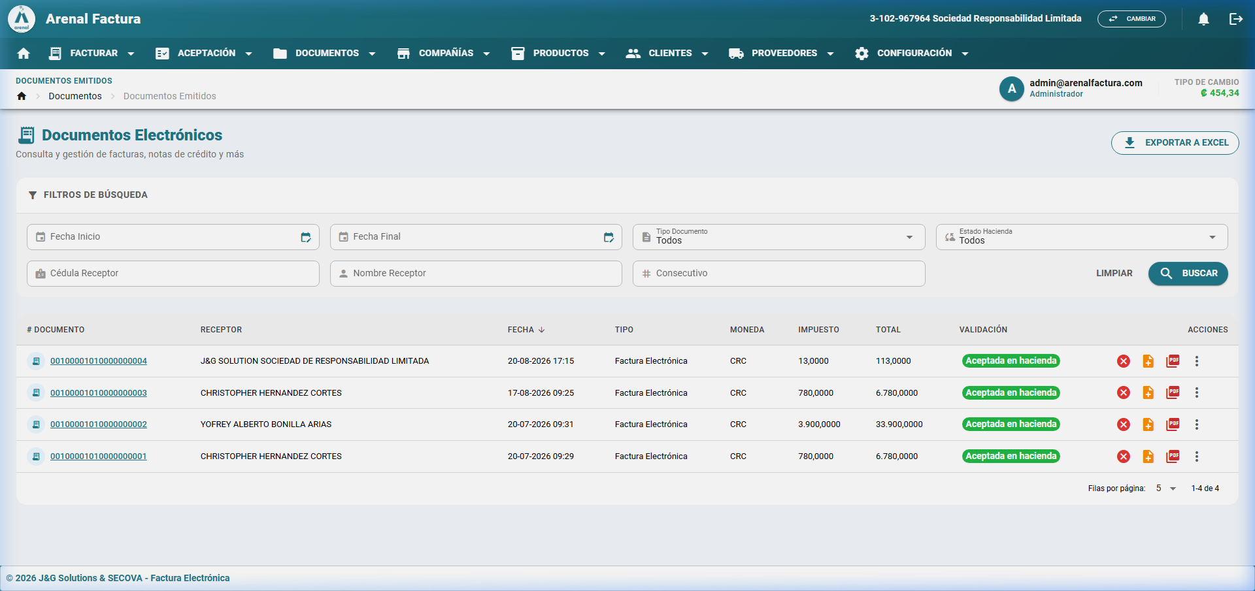
Task: Focus the Nombre Receptor field
Action: click(476, 274)
